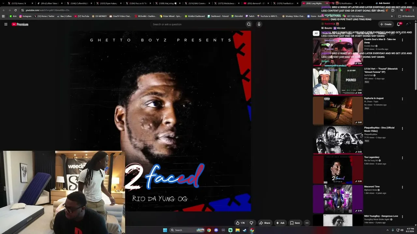Open the All Bookmarks folder

(x=407, y=16)
